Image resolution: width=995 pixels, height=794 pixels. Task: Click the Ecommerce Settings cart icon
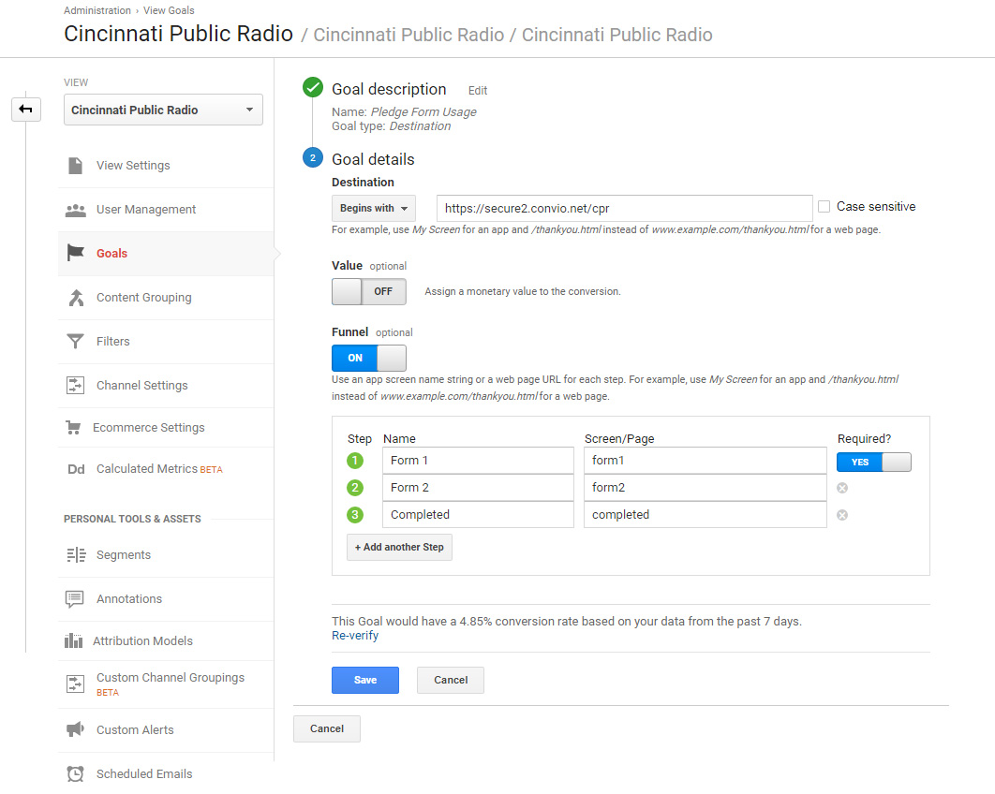[74, 428]
